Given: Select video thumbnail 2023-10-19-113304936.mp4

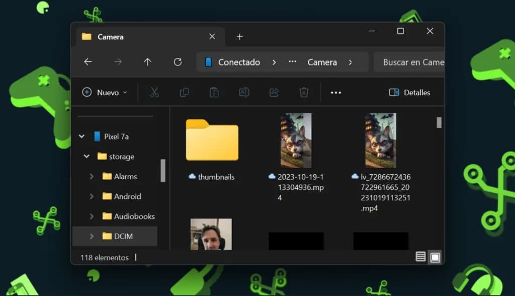Looking at the screenshot, I should (x=296, y=140).
